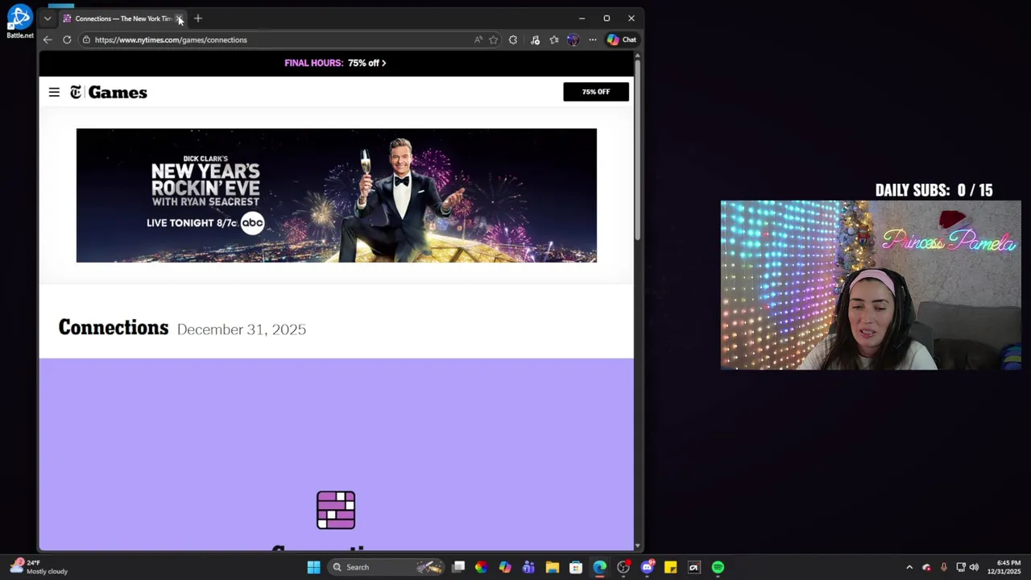Open the Edge profile avatar

coord(573,39)
